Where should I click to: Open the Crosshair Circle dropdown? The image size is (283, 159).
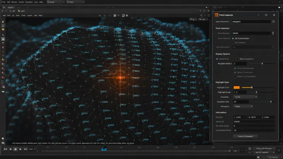click(245, 97)
